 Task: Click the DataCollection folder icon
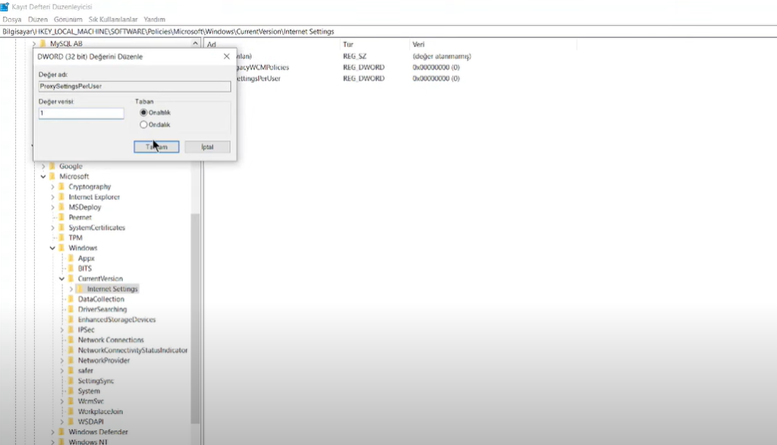(x=71, y=299)
